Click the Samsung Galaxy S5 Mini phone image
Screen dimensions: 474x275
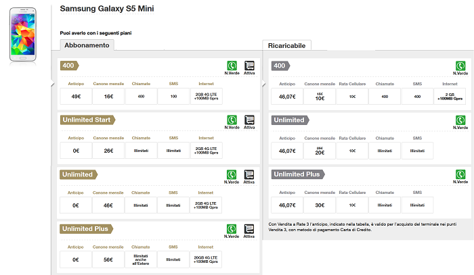tap(23, 34)
